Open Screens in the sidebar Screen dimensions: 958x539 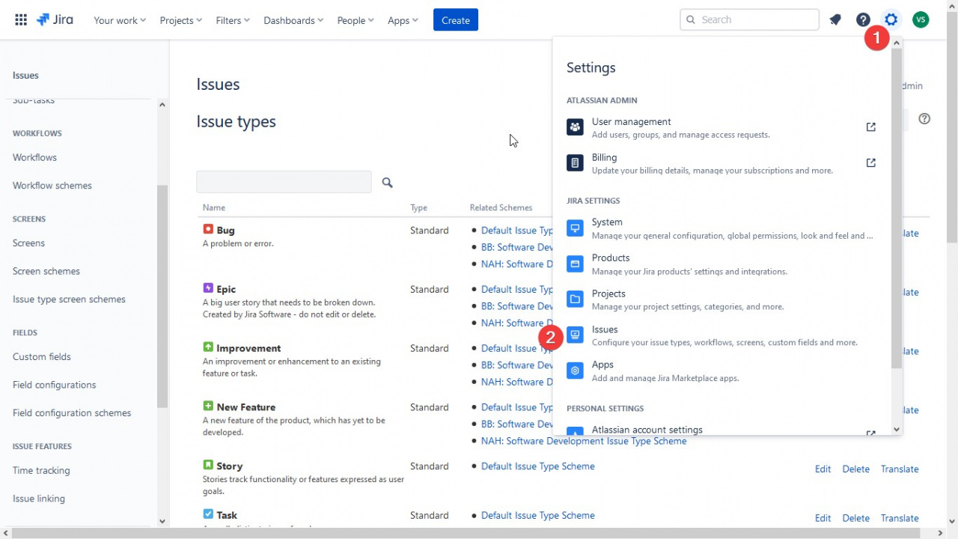click(28, 243)
